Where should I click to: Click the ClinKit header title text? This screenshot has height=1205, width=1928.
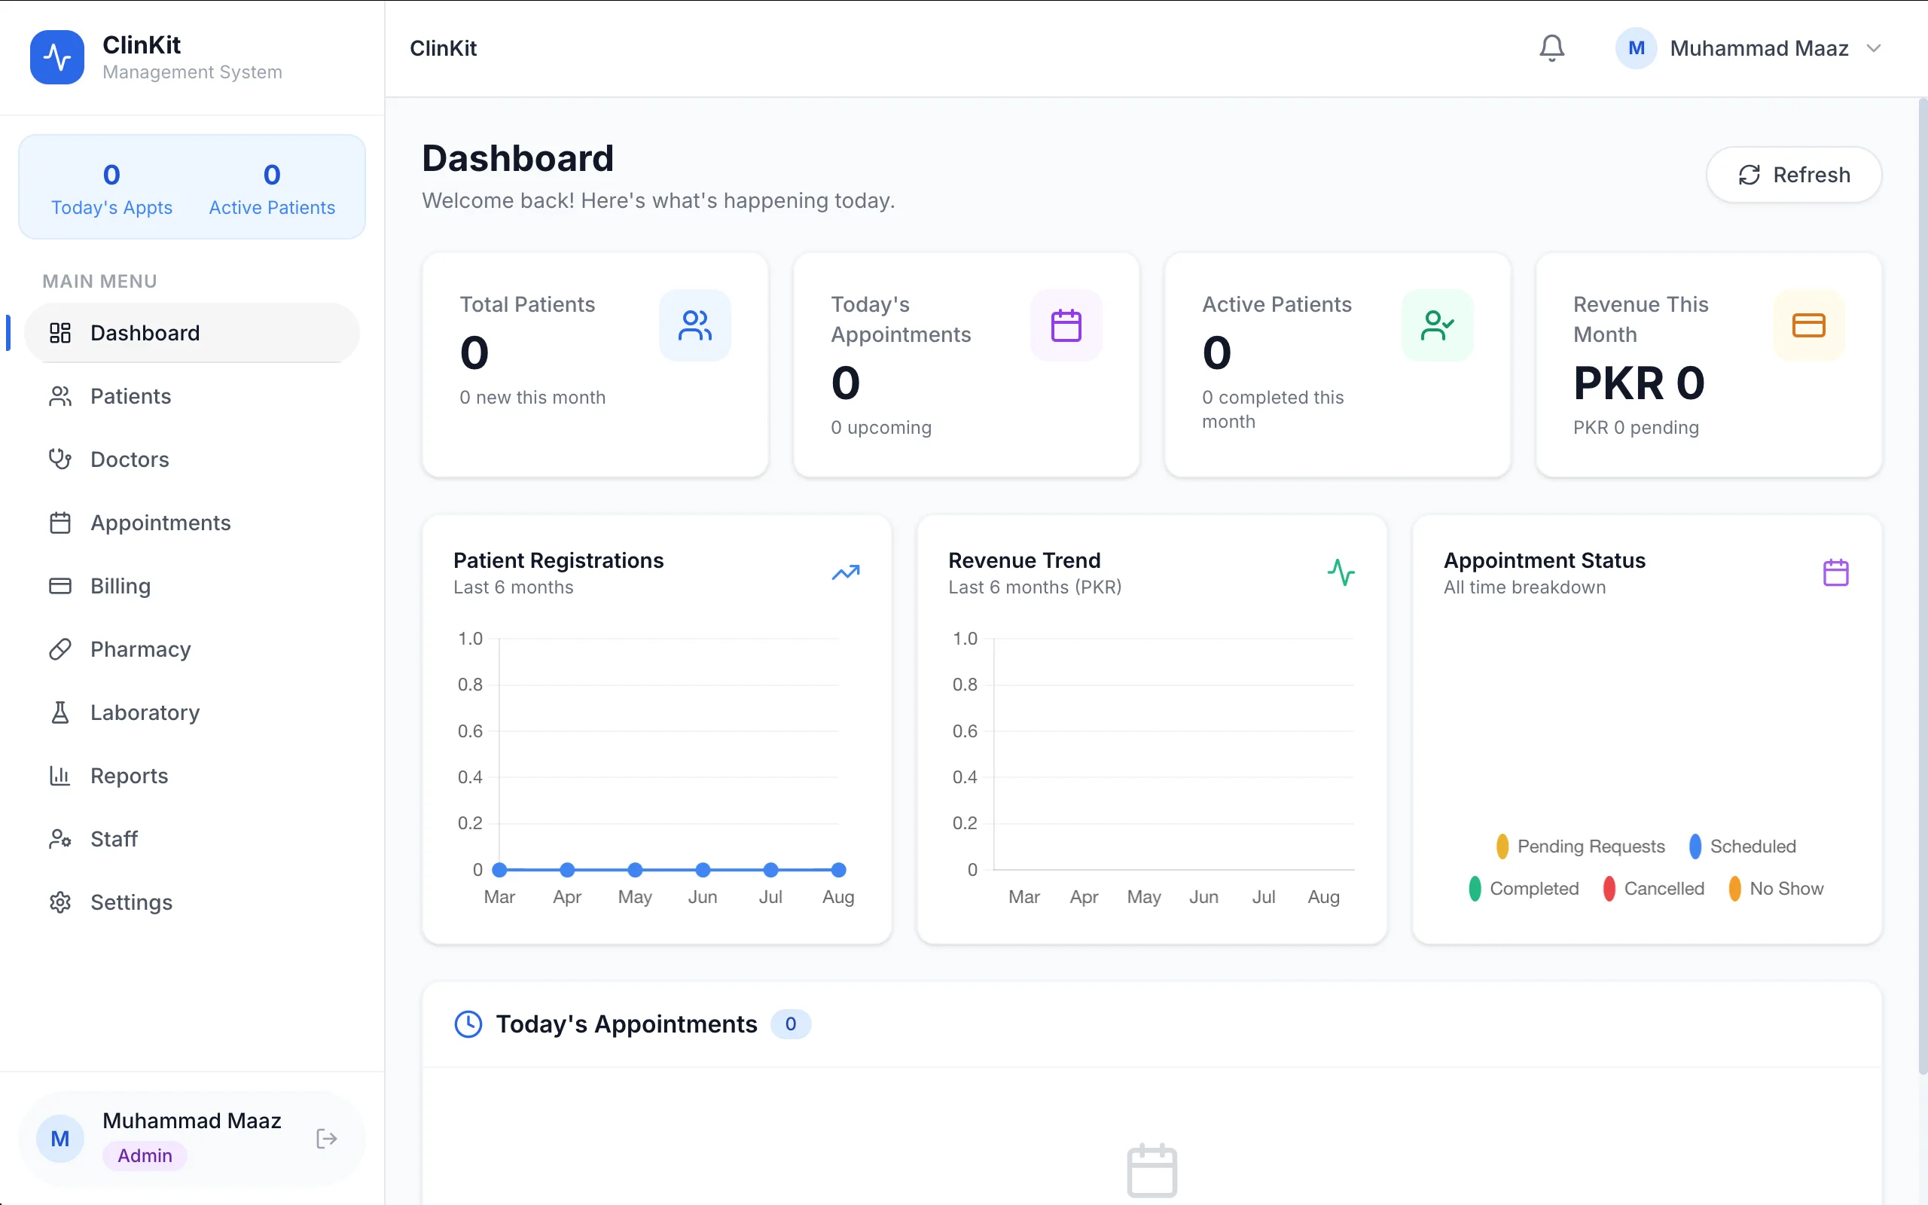(x=443, y=49)
